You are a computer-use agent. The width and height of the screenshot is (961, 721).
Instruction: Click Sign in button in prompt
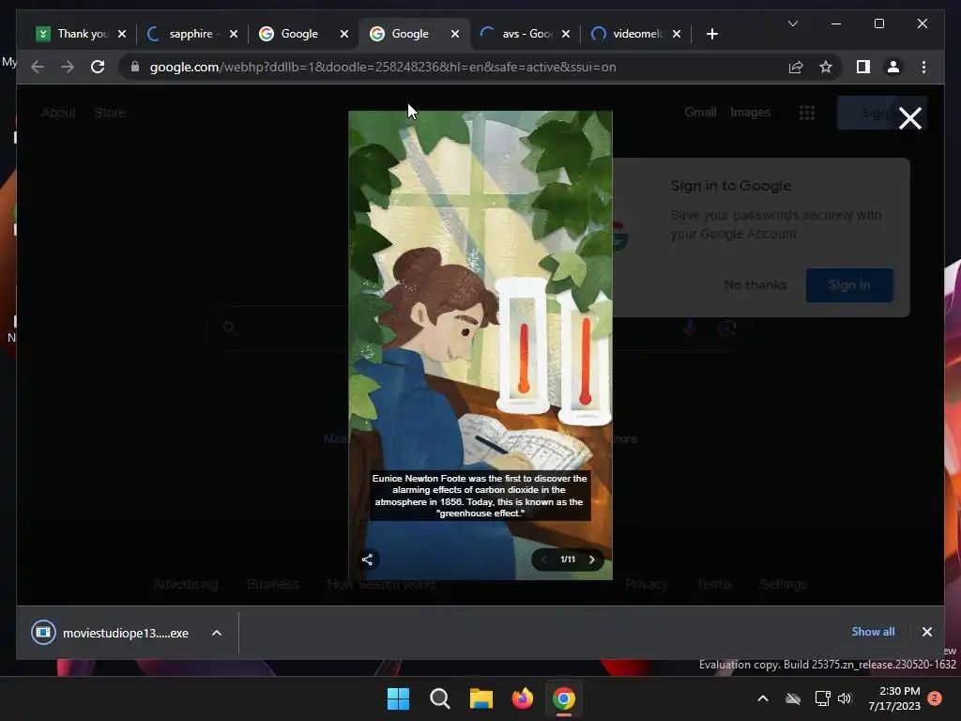pyautogui.click(x=848, y=285)
